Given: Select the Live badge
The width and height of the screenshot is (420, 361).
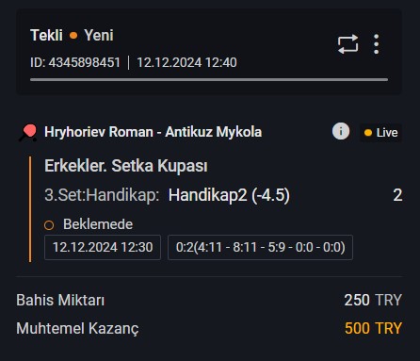Looking at the screenshot, I should pos(380,133).
